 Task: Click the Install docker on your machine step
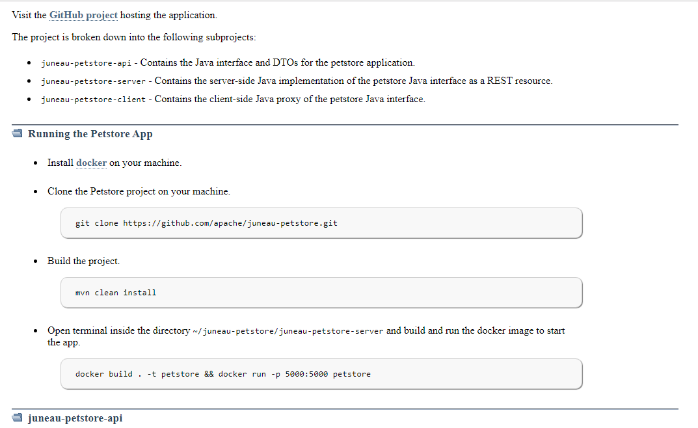(114, 163)
